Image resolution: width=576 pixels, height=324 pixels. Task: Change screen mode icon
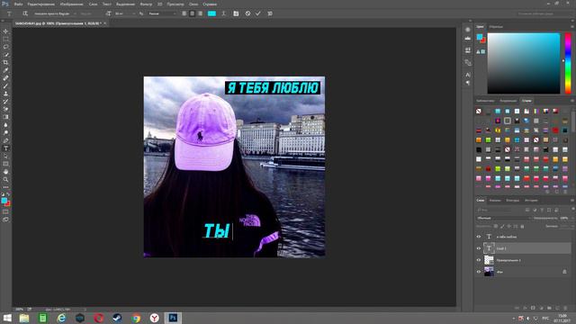5,220
